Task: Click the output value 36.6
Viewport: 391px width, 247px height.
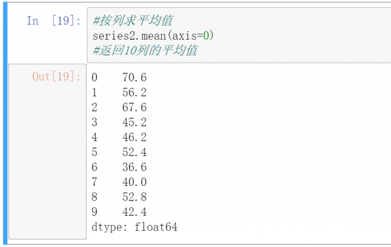Action: click(x=135, y=167)
